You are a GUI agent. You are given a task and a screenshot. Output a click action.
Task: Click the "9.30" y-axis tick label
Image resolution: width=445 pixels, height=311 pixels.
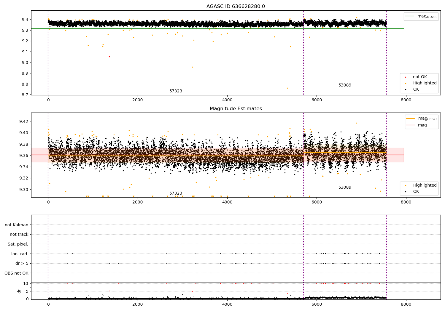(x=24, y=190)
